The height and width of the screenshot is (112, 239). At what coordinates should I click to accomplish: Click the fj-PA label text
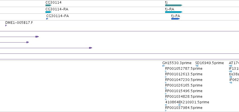coord(176,16)
